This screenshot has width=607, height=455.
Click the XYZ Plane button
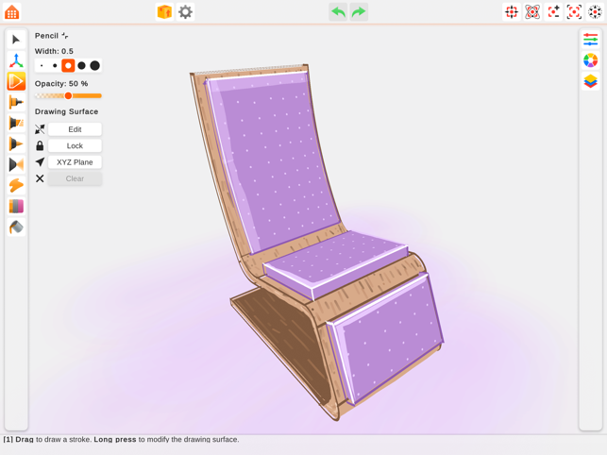75,162
